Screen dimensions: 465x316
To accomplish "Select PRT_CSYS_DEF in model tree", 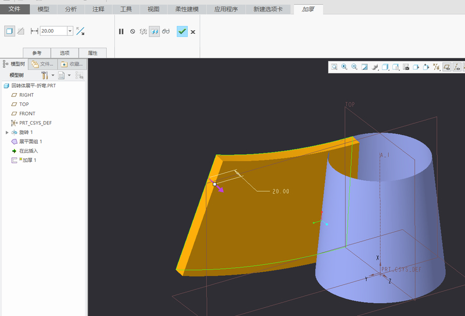I will [31, 123].
